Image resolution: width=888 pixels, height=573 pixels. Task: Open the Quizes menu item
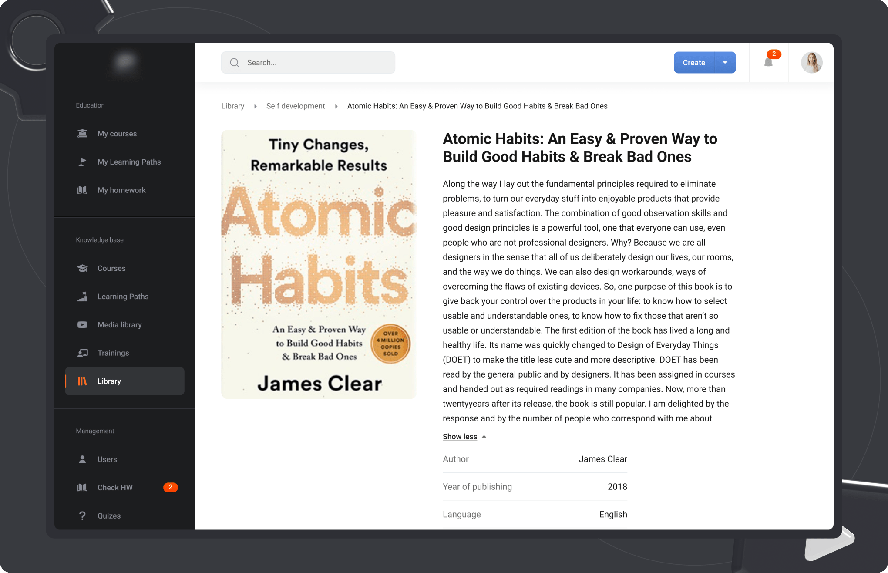[124, 516]
